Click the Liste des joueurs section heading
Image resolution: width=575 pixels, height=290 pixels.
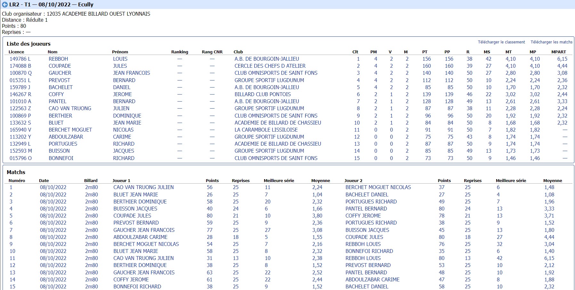28,44
